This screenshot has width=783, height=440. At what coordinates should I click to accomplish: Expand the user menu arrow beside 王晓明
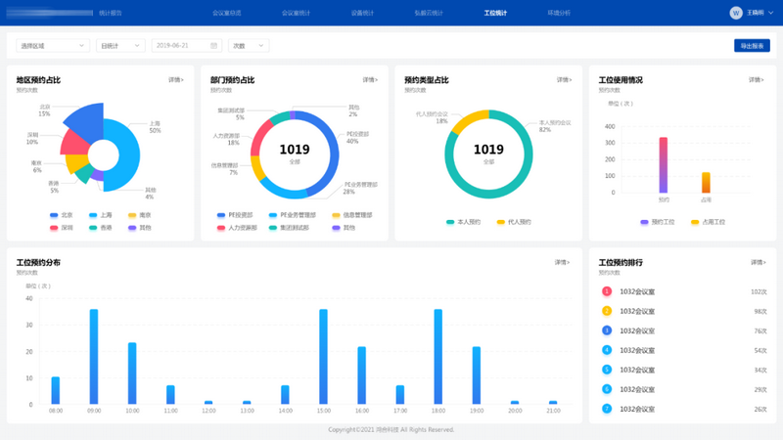771,14
